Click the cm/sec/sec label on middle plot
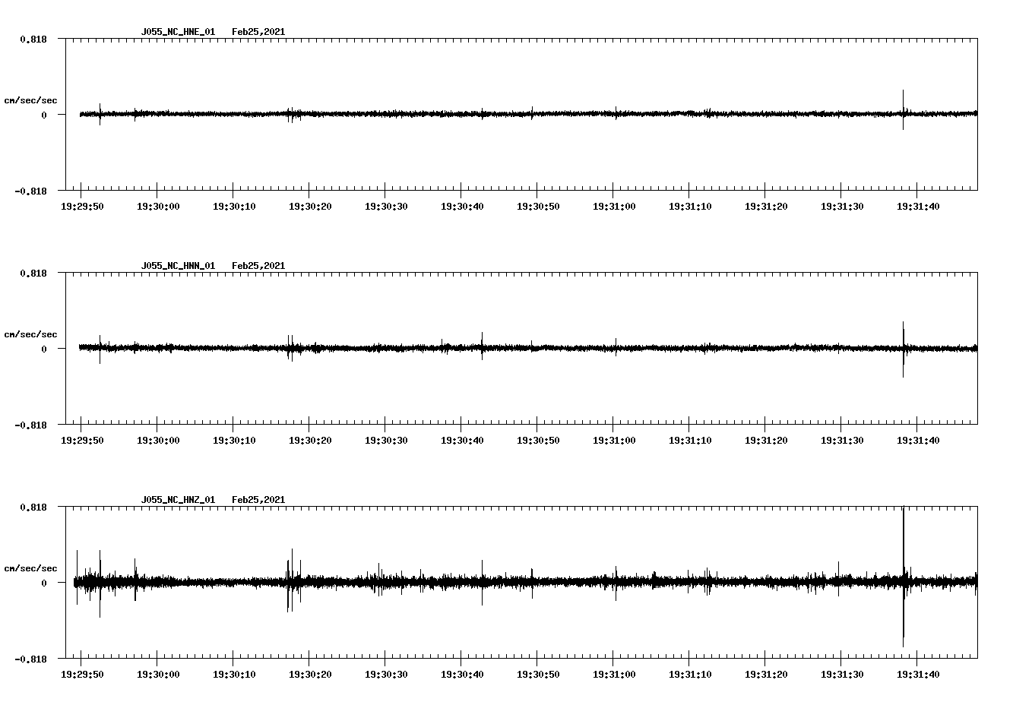 coord(30,334)
